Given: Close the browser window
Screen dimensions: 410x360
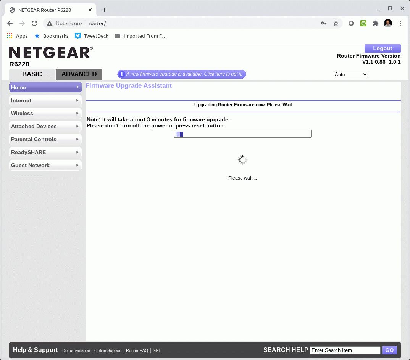Looking at the screenshot, I should 402,9.
